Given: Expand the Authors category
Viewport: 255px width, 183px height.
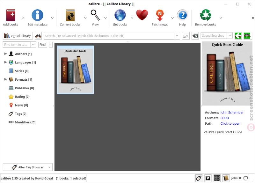Looking at the screenshot, I should (5, 54).
